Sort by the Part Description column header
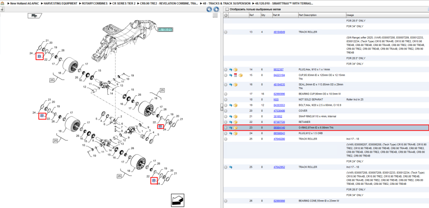429x208 pixels. 321,15
